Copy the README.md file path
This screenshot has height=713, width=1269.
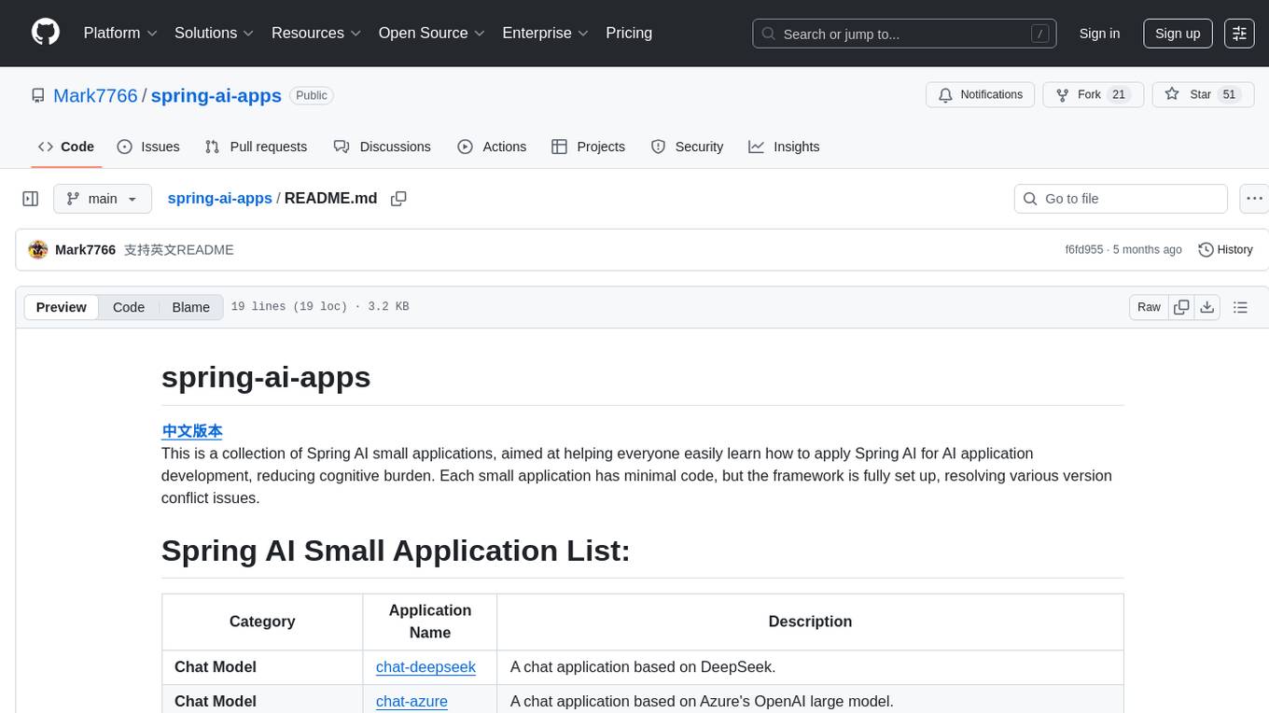pyautogui.click(x=398, y=199)
